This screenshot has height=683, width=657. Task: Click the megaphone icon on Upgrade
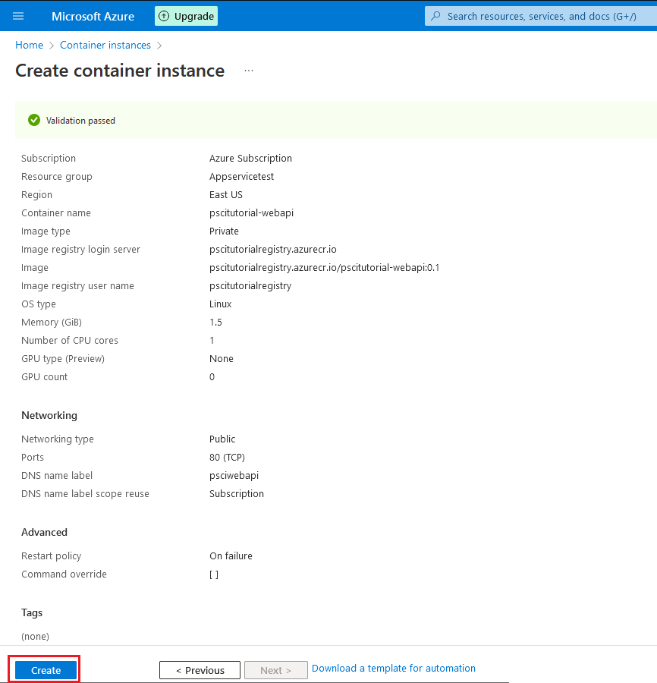[162, 15]
